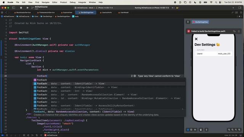Image resolution: width=244 pixels, height=137 pixels.
Task: Open the DevSettings folder in jump bar
Action: pyautogui.click(x=46, y=16)
